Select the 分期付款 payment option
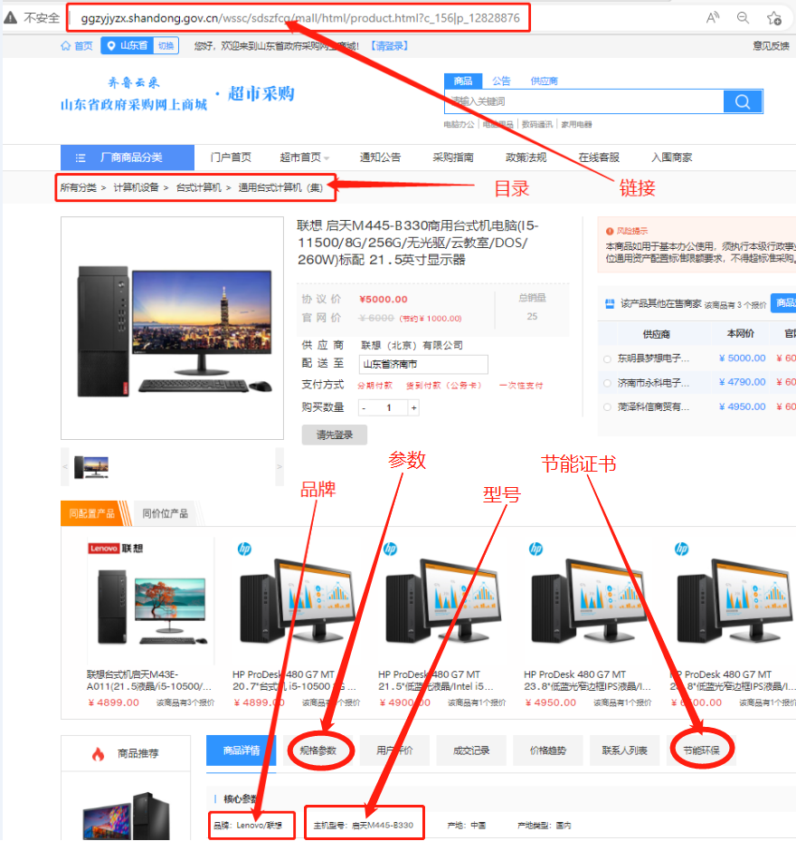The image size is (796, 841). pyautogui.click(x=374, y=386)
